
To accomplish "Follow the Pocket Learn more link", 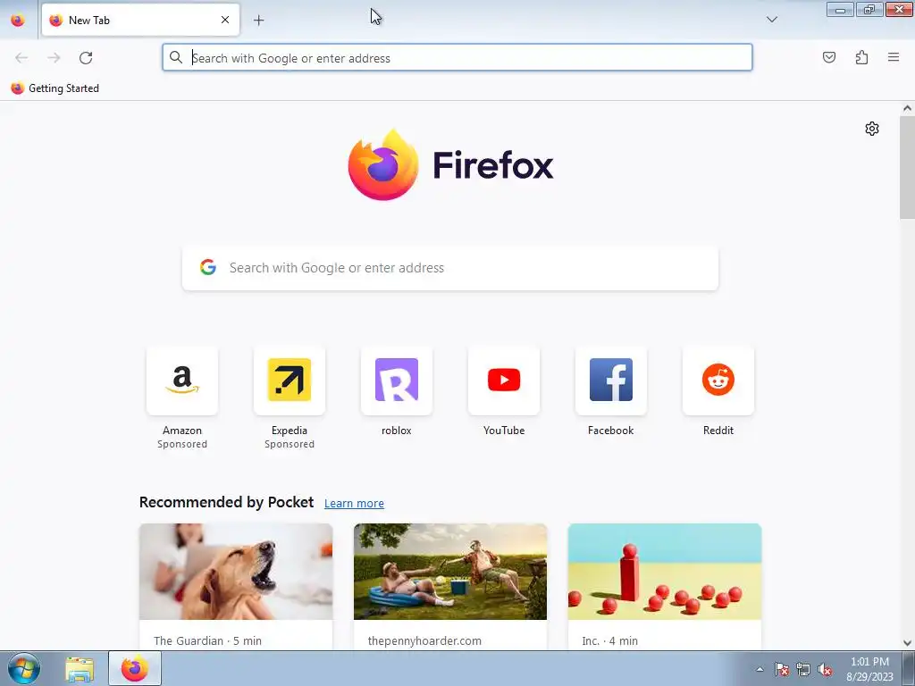I will tap(354, 503).
